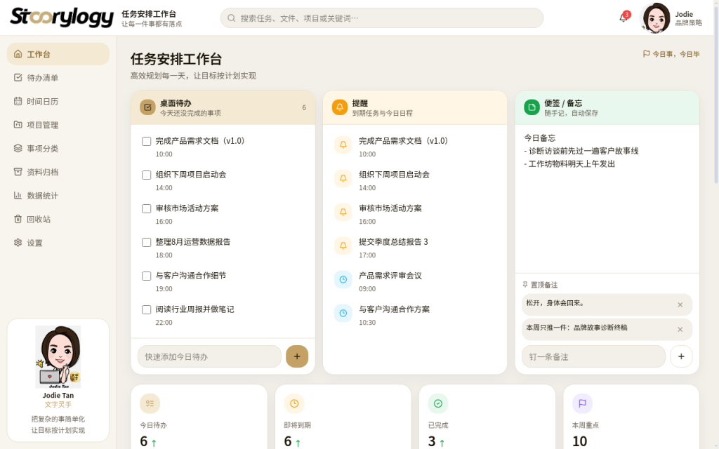Image resolution: width=719 pixels, height=449 pixels.
Task: Click the search magnifier icon
Action: tap(232, 18)
